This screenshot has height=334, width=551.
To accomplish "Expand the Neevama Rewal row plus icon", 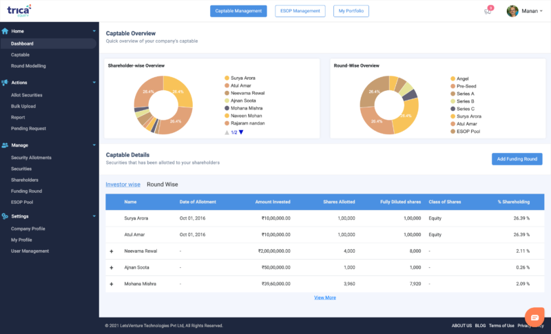I will coord(112,251).
